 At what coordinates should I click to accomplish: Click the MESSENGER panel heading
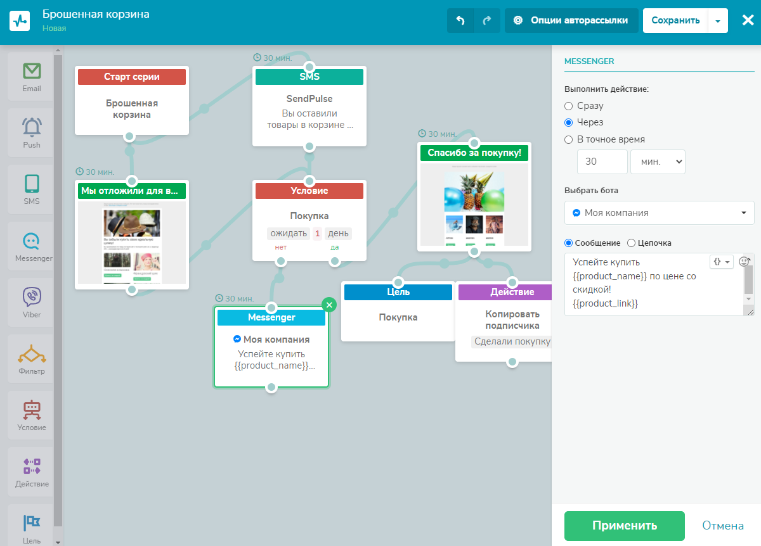(x=589, y=61)
